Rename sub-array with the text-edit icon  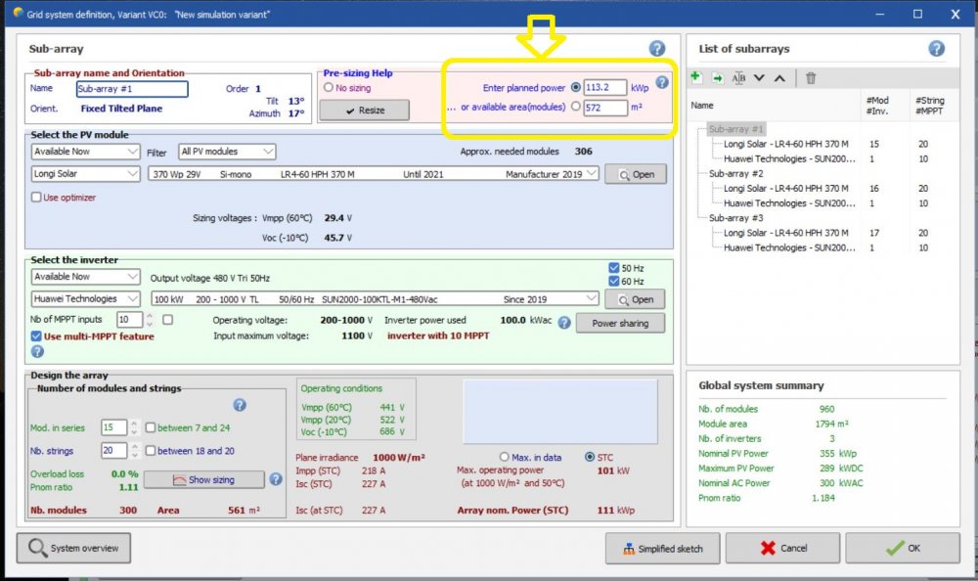coord(738,78)
